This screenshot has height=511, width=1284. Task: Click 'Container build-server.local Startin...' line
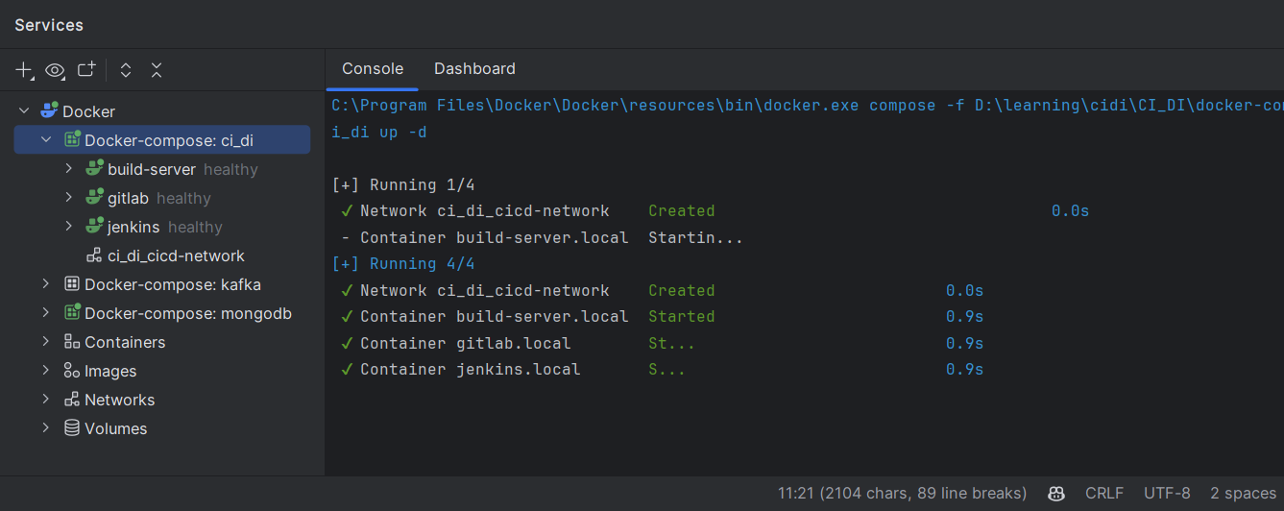pos(542,237)
